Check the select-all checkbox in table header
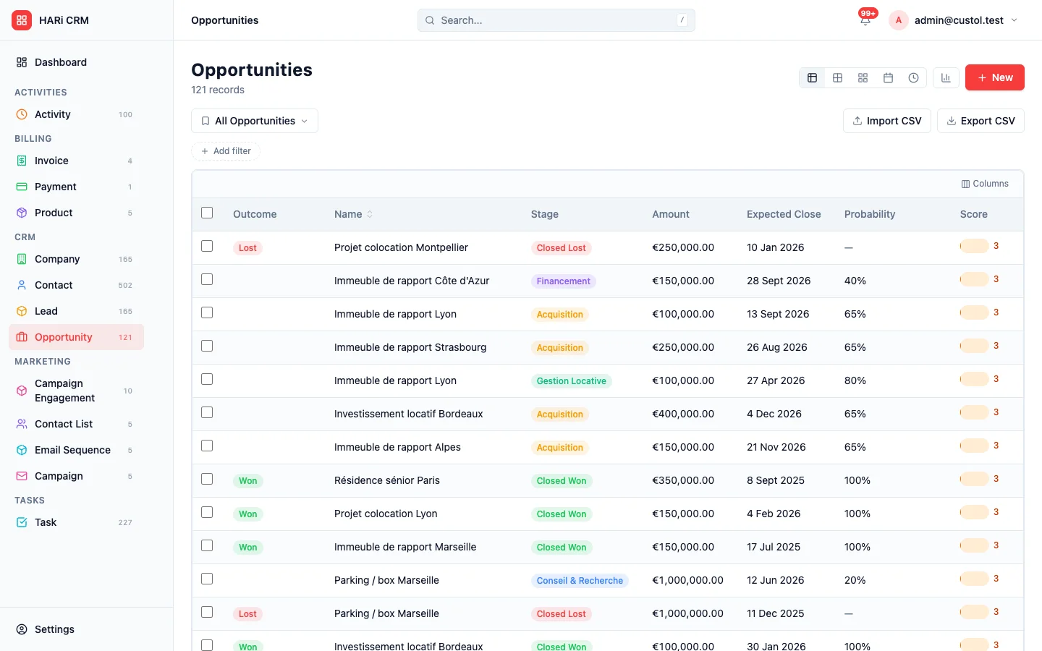The width and height of the screenshot is (1042, 651). coord(207,213)
